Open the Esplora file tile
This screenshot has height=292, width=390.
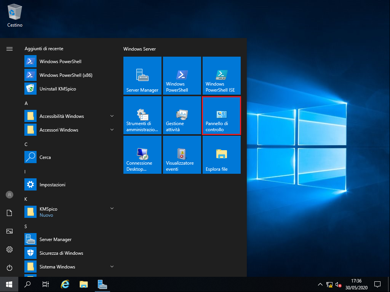coord(222,155)
